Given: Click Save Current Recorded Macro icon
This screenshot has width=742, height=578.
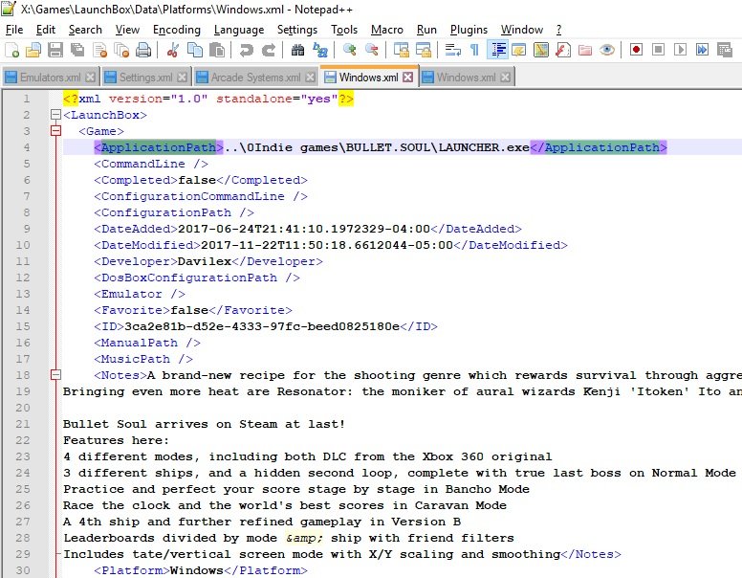Looking at the screenshot, I should coord(725,50).
